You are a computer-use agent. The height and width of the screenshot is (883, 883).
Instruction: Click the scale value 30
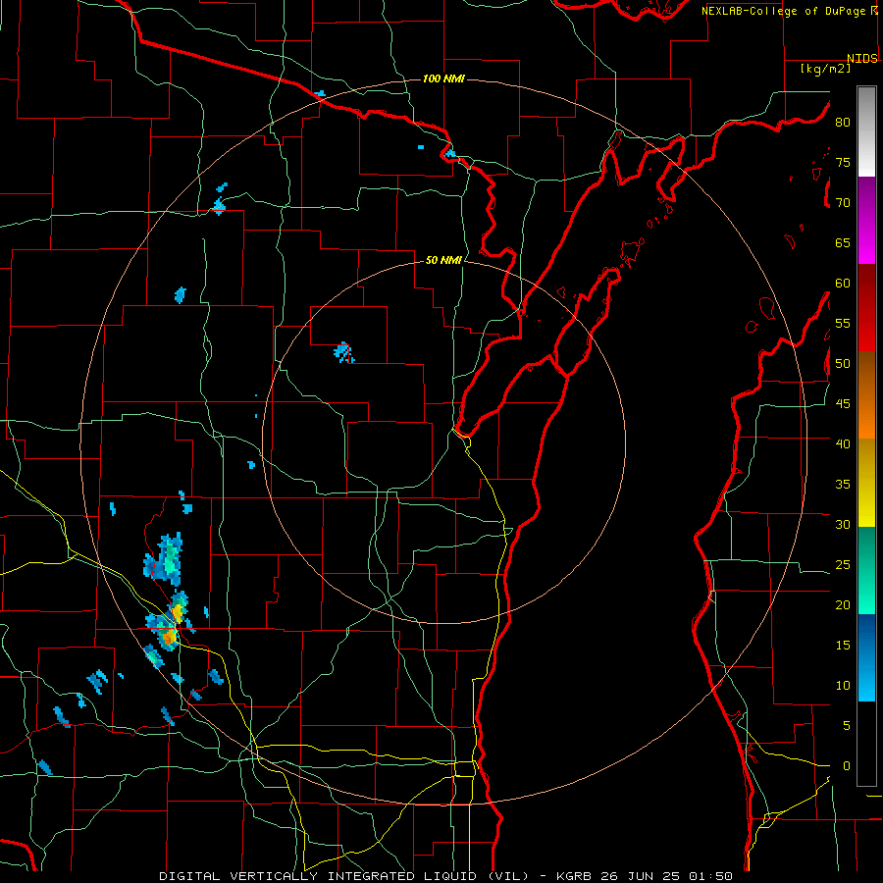coord(843,524)
